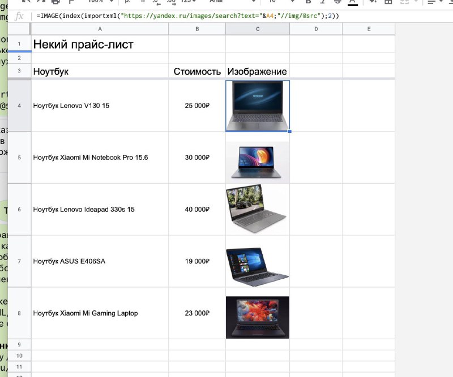453x377 pixels.
Task: Click the blue fill handle of cell C4
Action: pos(289,132)
